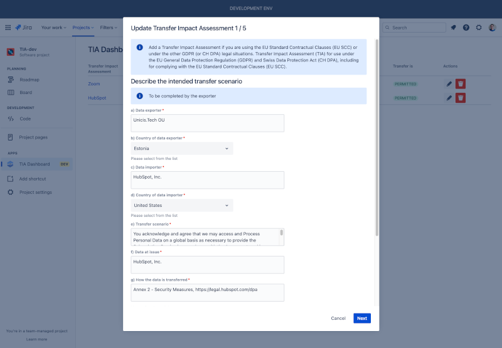Click the dialog vertical scrollbar
The width and height of the screenshot is (502, 348).
[377, 137]
